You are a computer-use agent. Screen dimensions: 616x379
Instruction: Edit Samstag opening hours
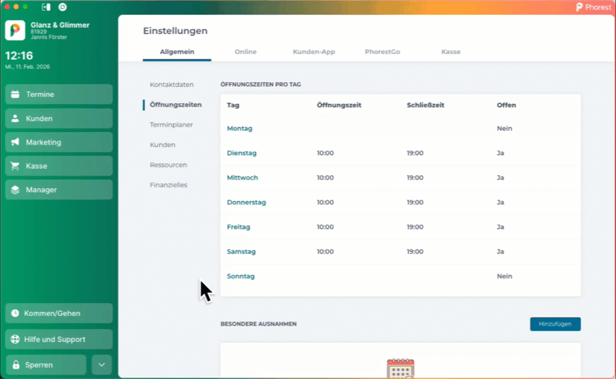241,252
